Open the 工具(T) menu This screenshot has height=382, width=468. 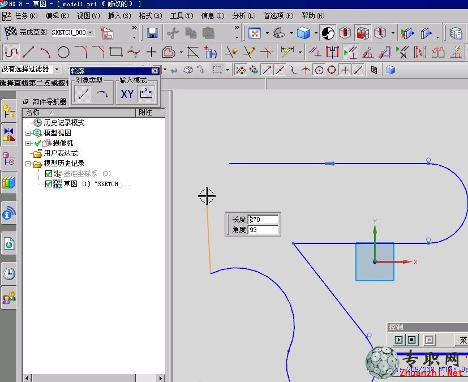(x=182, y=16)
